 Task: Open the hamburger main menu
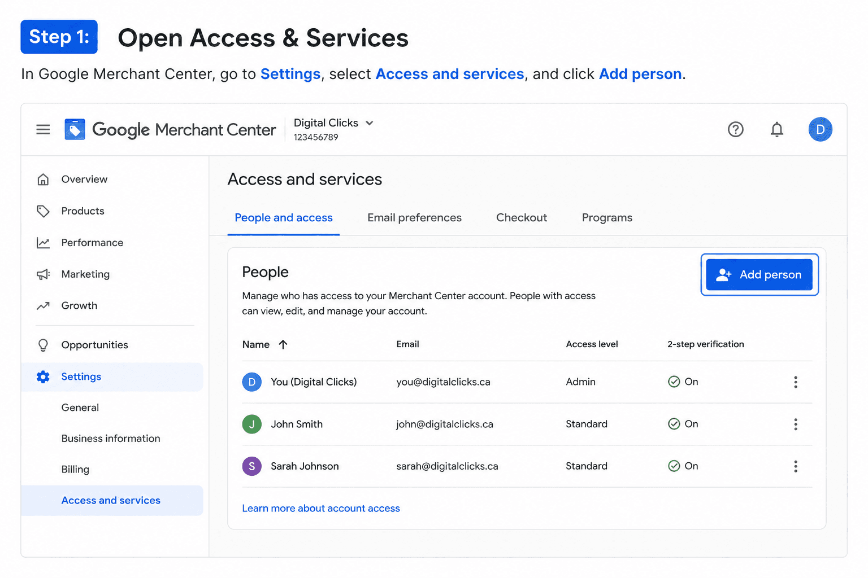click(43, 130)
